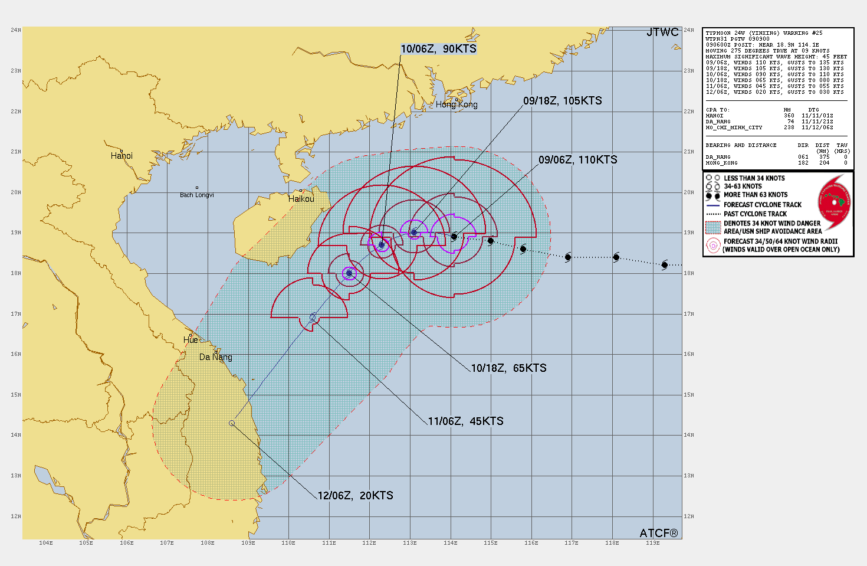Click the '09/18Z, 105KTS' forecast label
This screenshot has width=867, height=566.
[x=563, y=101]
